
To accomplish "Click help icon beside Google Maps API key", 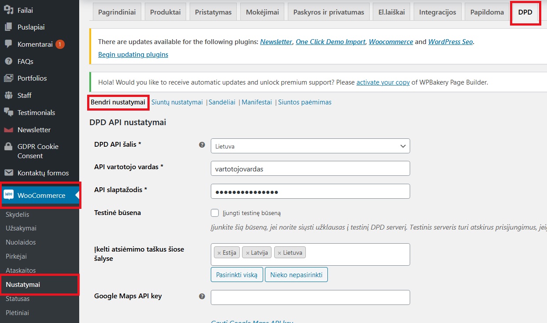I will (202, 297).
